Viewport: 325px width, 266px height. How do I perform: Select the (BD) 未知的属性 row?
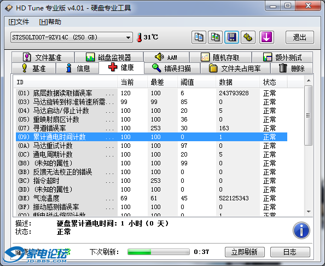[152, 189]
